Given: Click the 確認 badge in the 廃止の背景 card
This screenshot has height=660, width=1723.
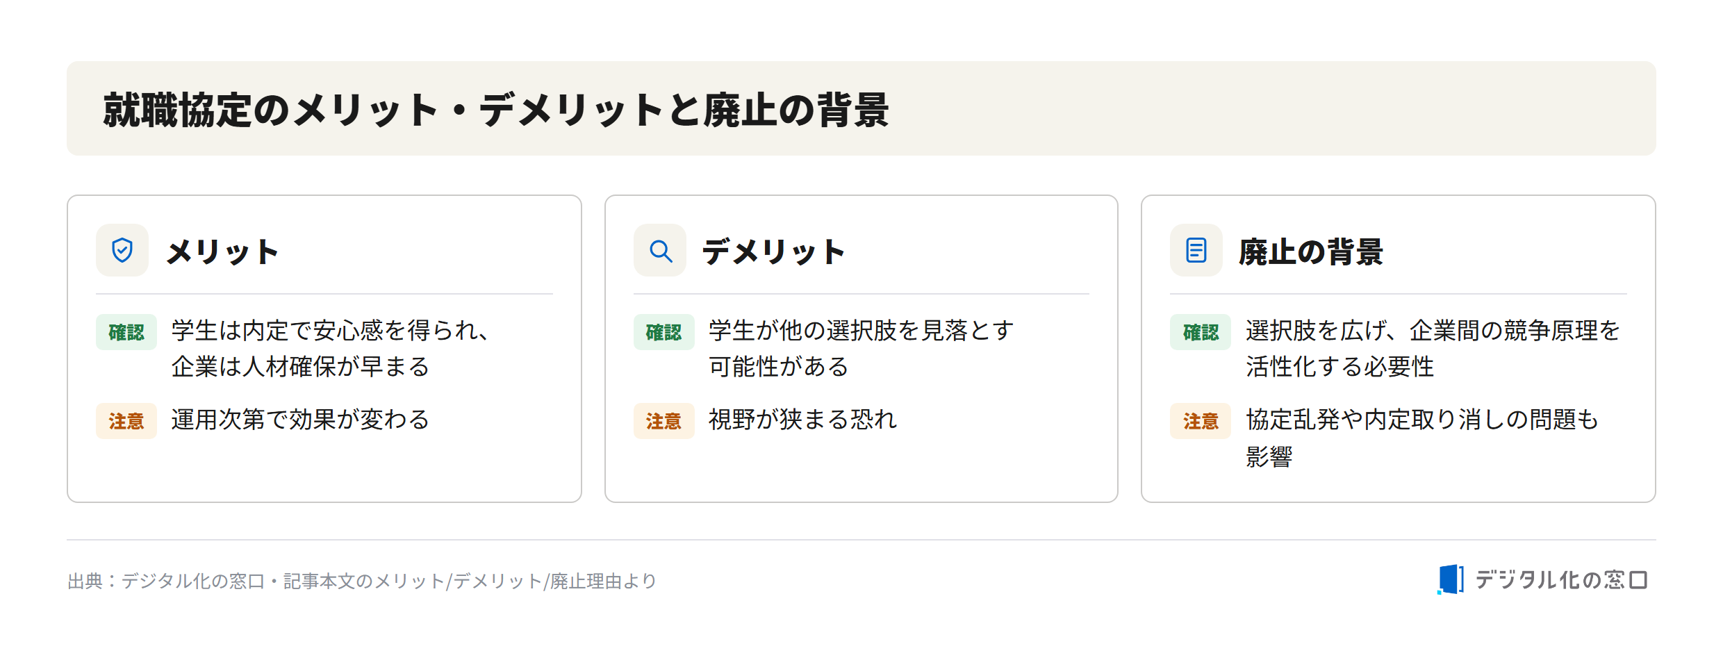Looking at the screenshot, I should pos(1201,332).
